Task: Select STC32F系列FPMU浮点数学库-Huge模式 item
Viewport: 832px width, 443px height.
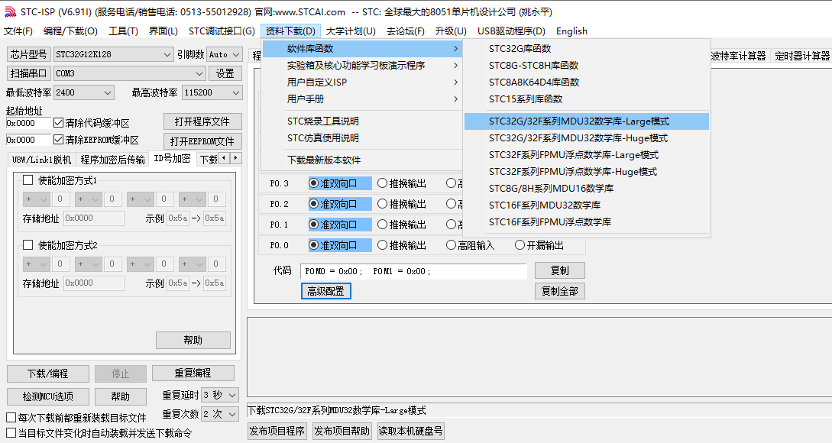Action: click(x=586, y=172)
